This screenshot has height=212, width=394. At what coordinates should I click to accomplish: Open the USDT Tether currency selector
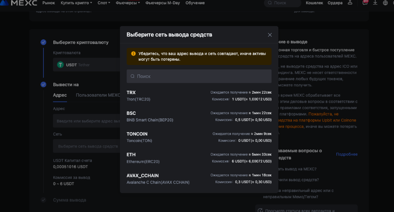[x=87, y=65]
